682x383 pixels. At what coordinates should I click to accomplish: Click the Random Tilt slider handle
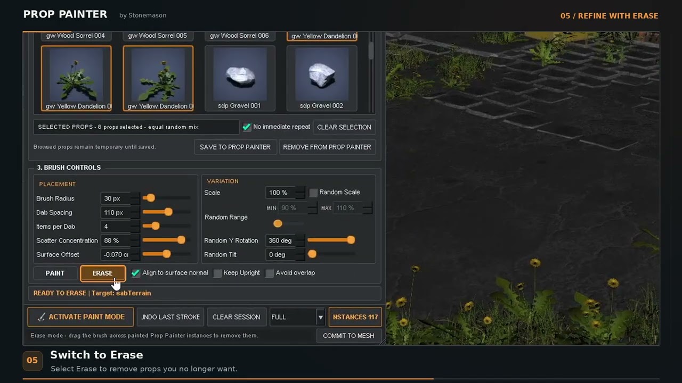coord(312,254)
